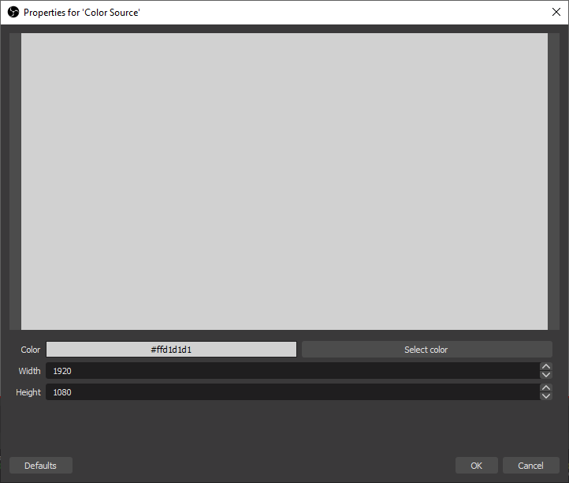Increase Height with the up arrow
Image resolution: width=569 pixels, height=483 pixels.
546,388
